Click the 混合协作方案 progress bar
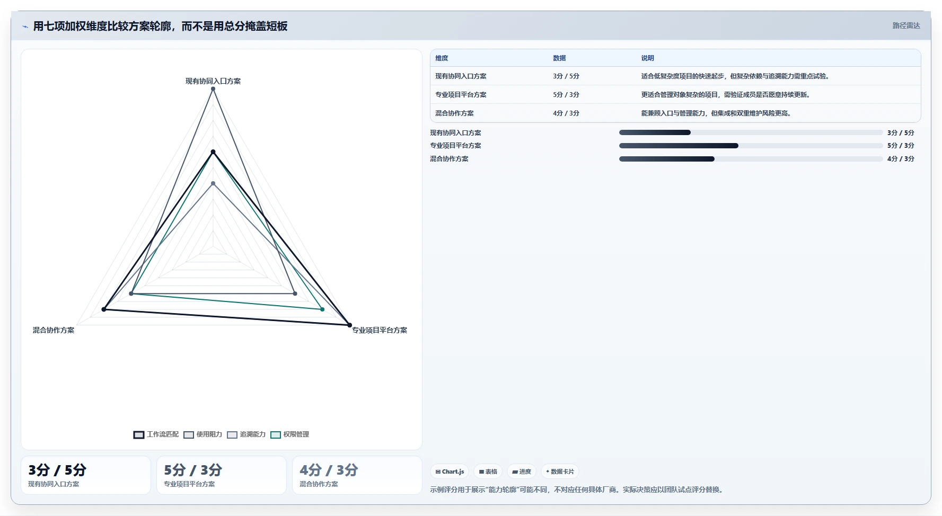This screenshot has height=516, width=942. [751, 159]
